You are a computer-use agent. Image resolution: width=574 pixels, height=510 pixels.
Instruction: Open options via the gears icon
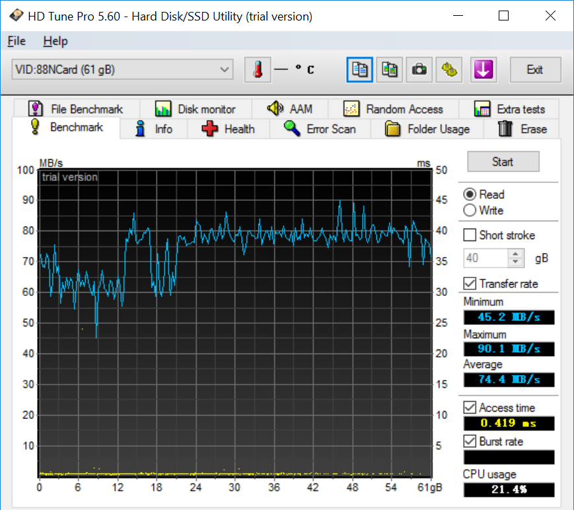(x=450, y=70)
